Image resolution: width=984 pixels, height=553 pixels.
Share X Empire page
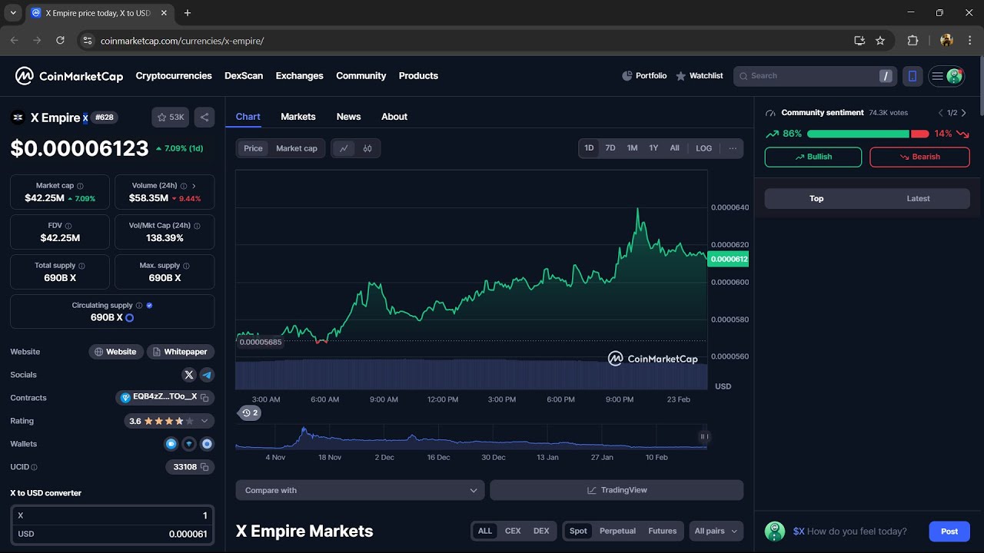204,118
